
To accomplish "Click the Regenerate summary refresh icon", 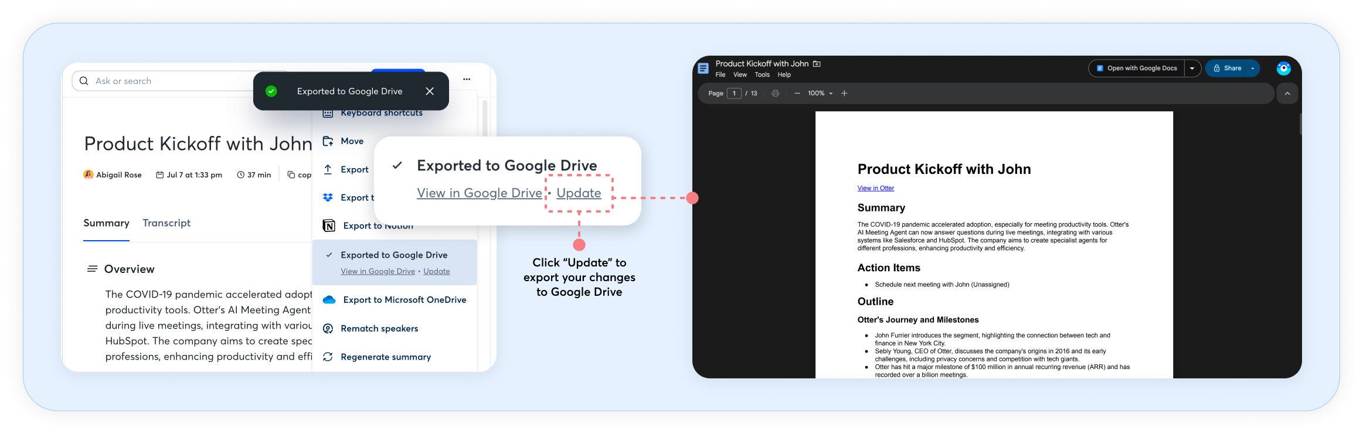I will click(x=328, y=357).
